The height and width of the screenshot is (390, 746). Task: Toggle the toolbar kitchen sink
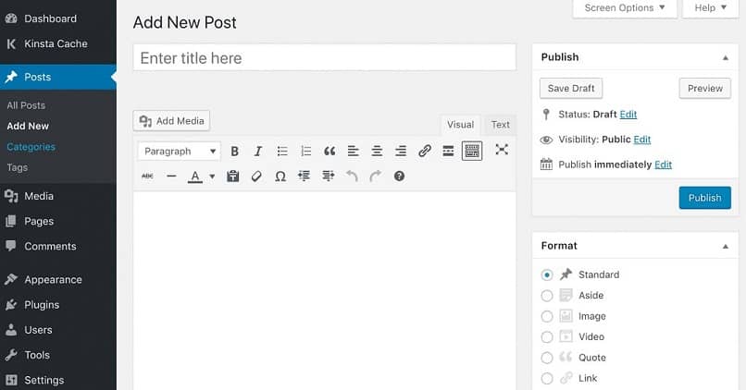[472, 151]
